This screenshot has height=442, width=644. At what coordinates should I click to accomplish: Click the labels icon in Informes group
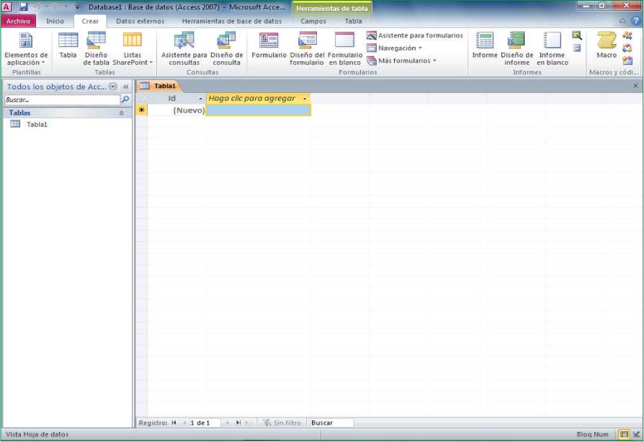tap(577, 48)
